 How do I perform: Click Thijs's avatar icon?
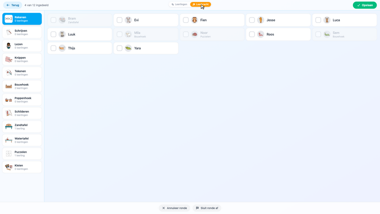coord(62,48)
